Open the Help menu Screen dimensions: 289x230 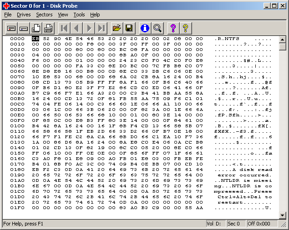coord(95,15)
